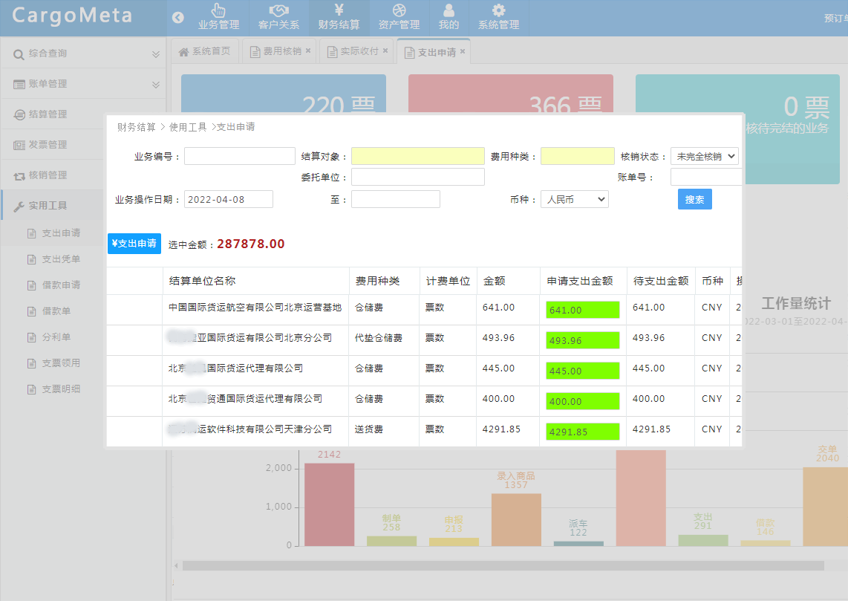Click green 申请支出金额 field 4291.85

pos(582,432)
